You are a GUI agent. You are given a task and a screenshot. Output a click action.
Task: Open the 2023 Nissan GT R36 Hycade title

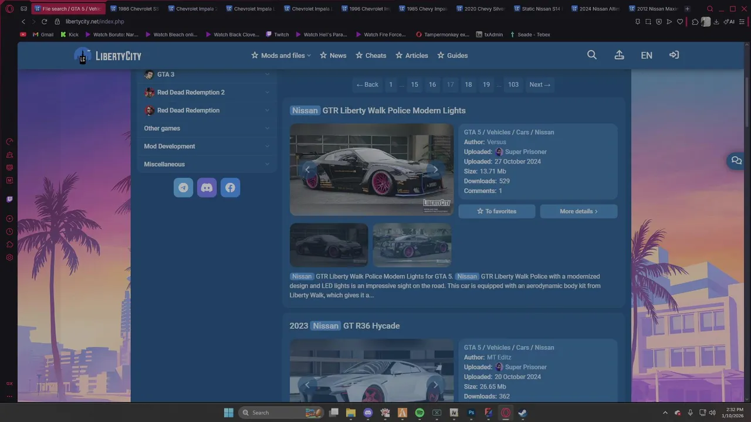[344, 326]
